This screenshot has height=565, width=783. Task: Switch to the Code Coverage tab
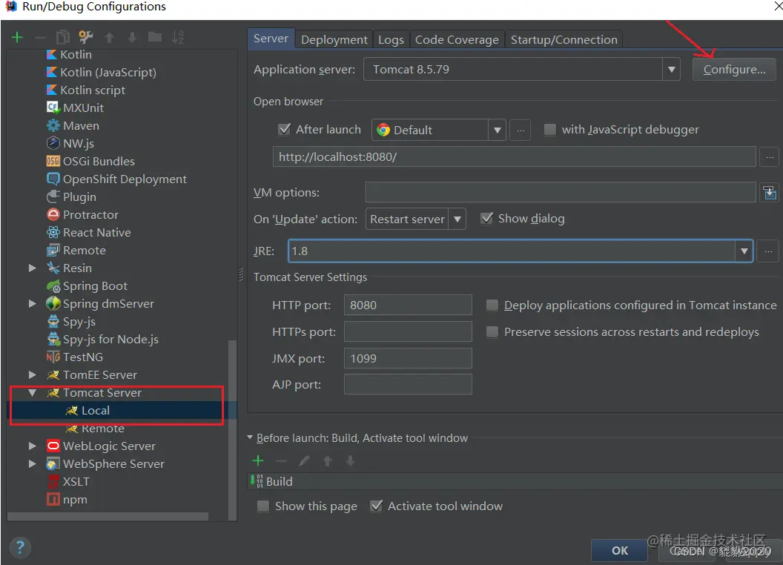457,39
